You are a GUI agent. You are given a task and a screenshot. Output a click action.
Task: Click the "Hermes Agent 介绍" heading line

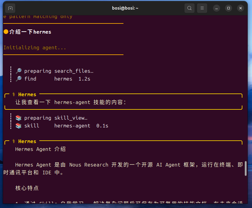[41, 149]
